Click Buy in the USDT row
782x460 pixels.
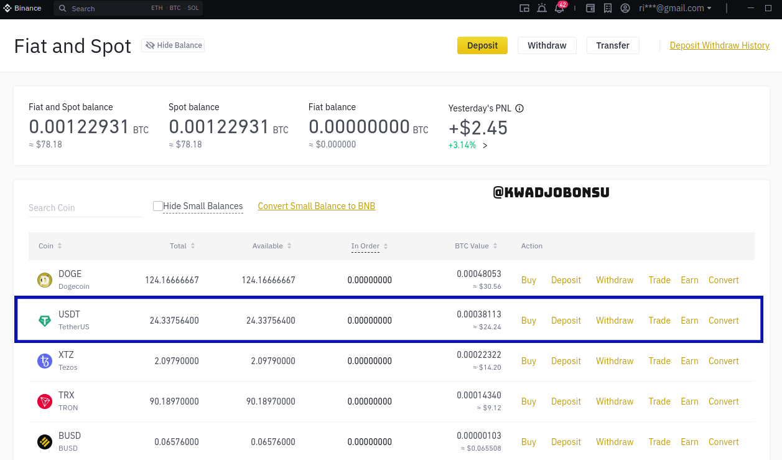[x=529, y=321]
